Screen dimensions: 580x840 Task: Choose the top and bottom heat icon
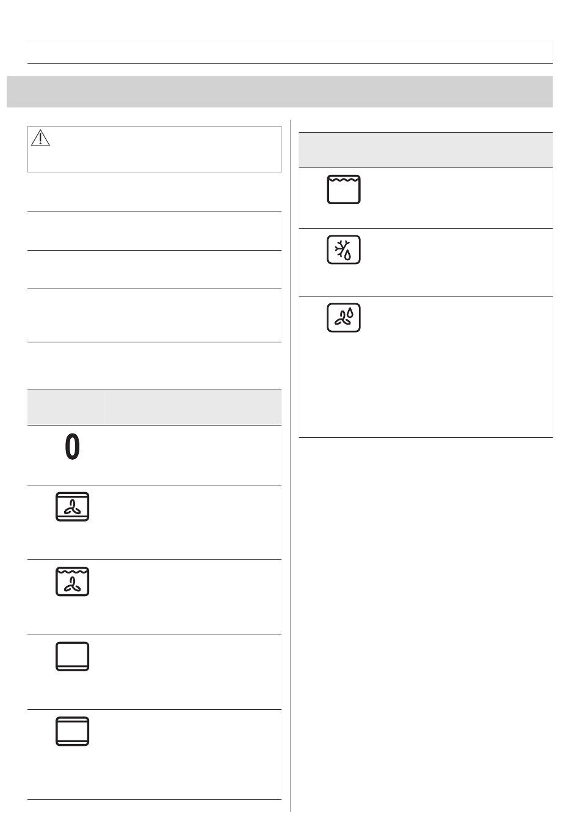click(x=72, y=731)
